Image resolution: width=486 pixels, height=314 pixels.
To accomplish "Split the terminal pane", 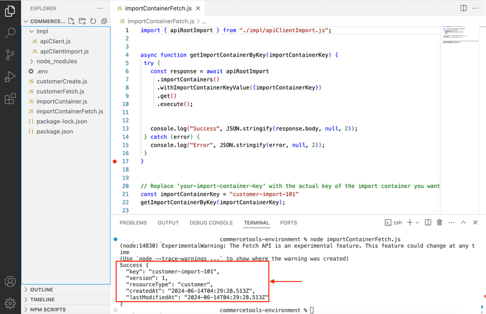I will (x=428, y=223).
